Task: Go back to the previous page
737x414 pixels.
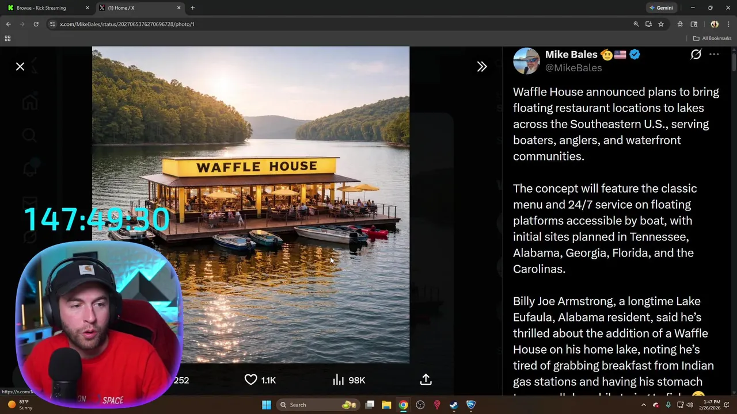Action: pyautogui.click(x=8, y=24)
